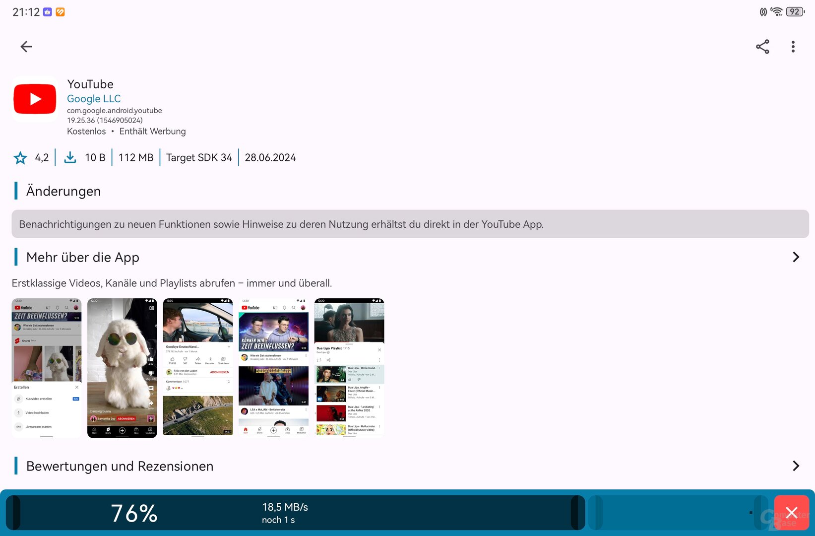Tap the Änderungen changelog text box
Image resolution: width=815 pixels, height=536 pixels.
410,224
